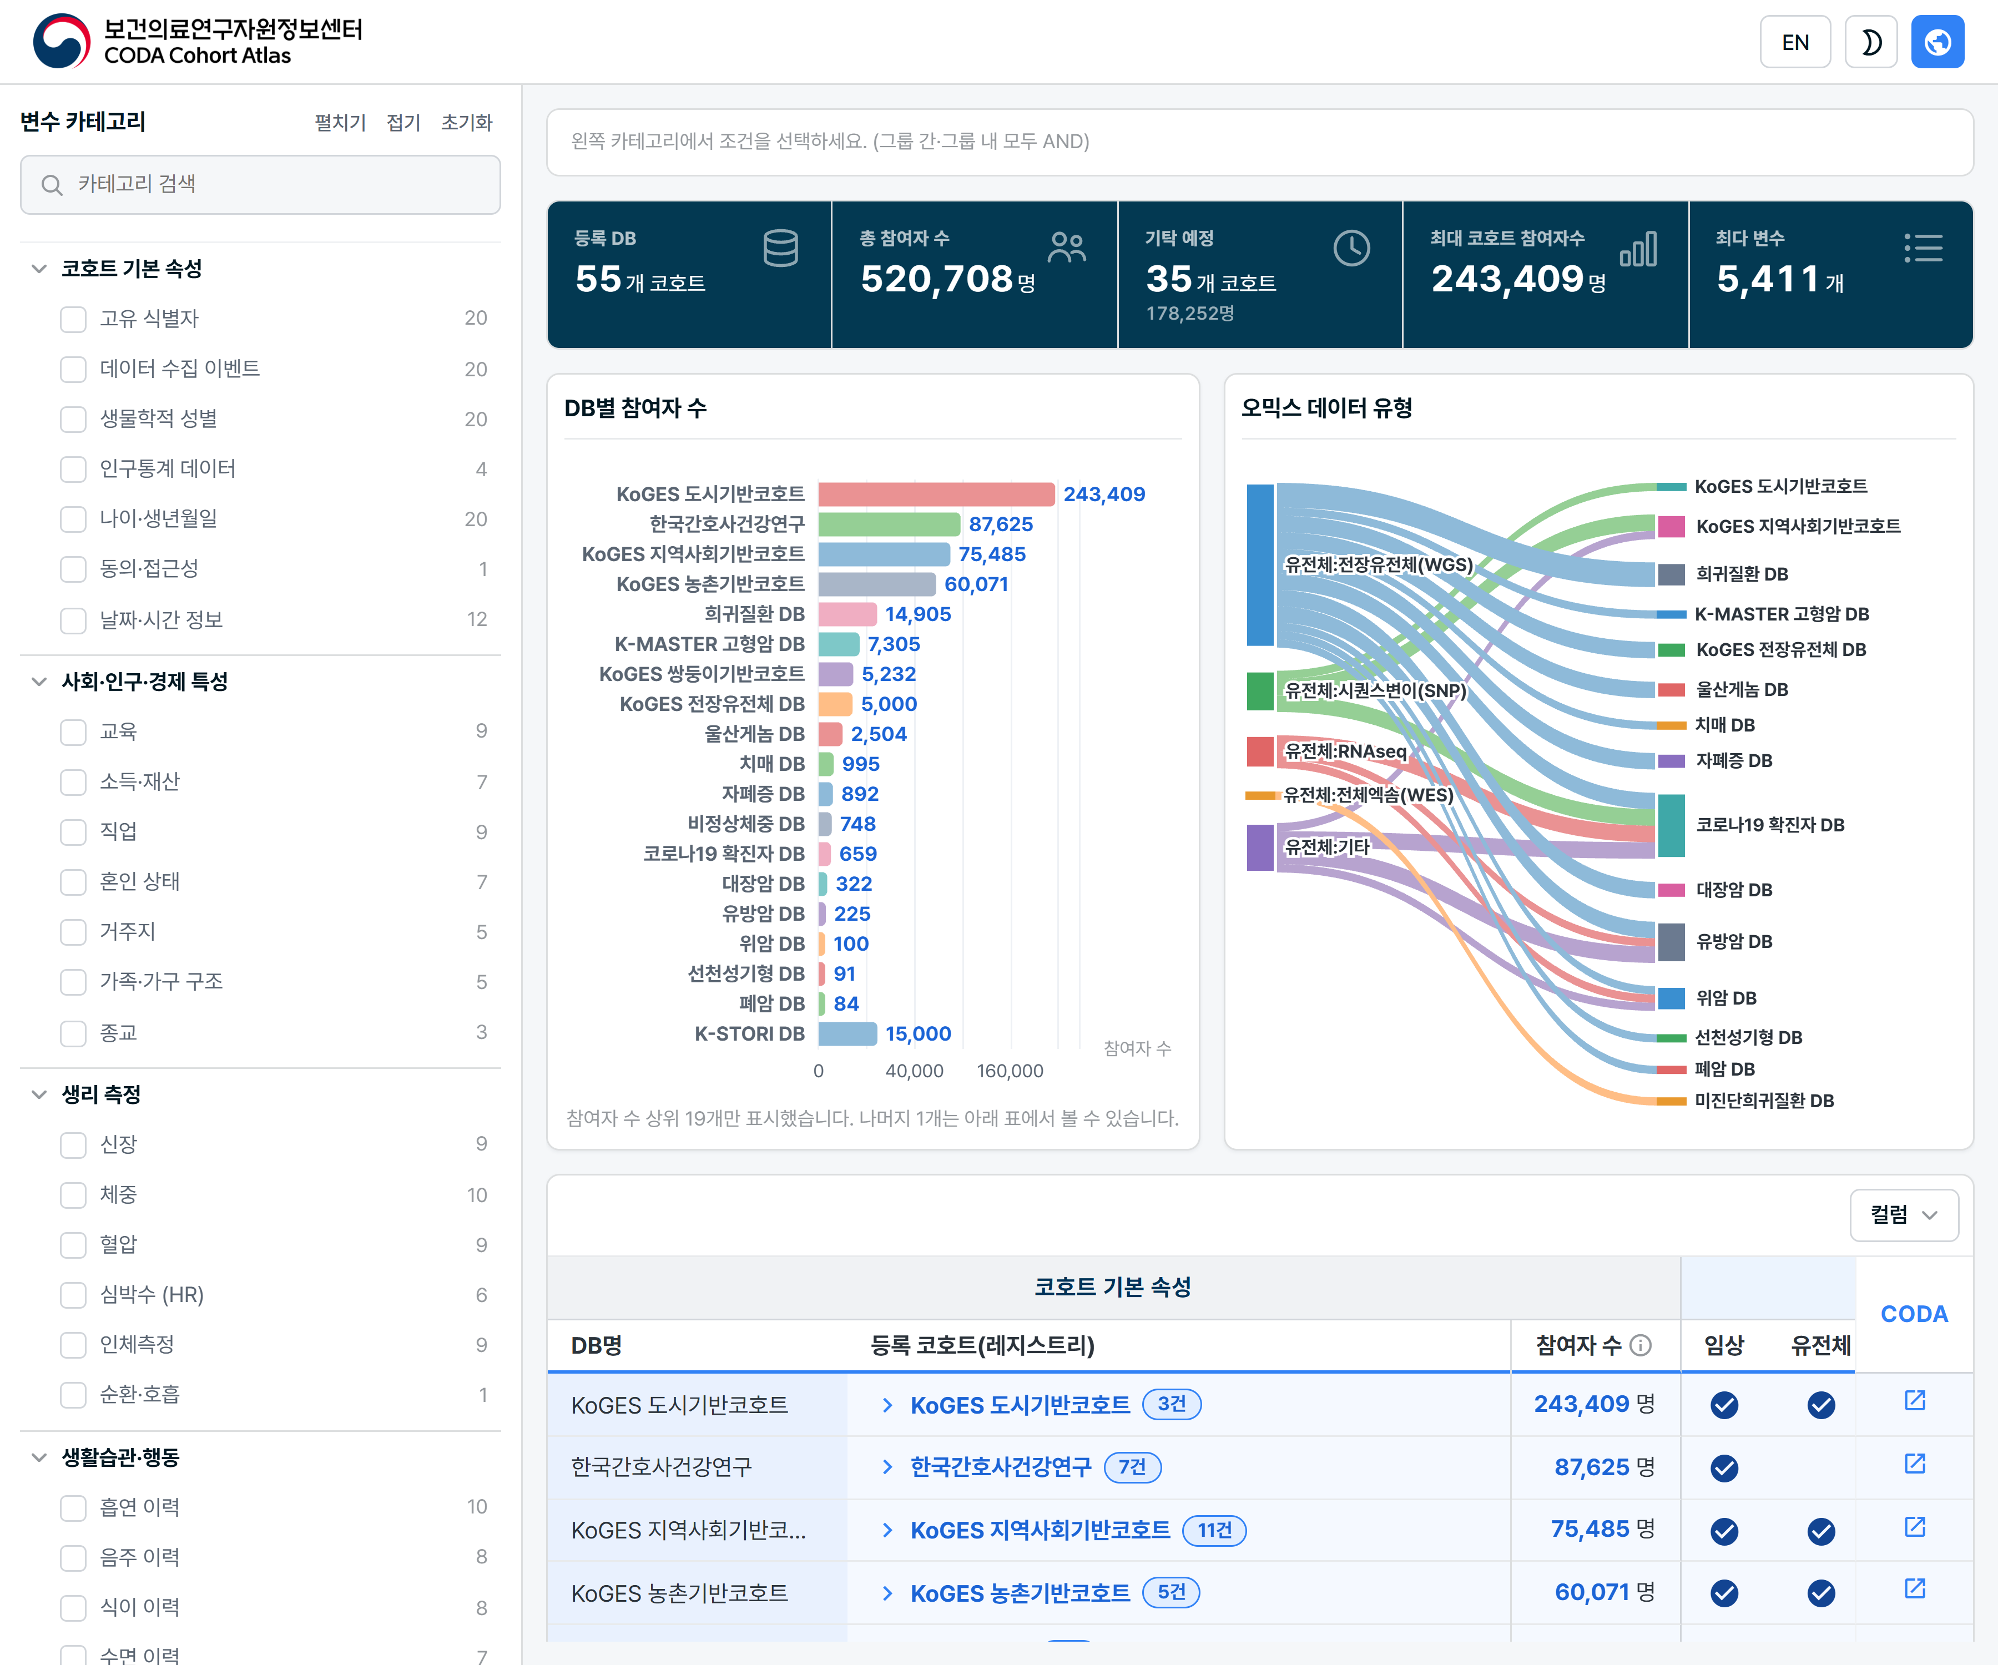
Task: Click the 유전체:기타 purple Sankey node
Action: click(1260, 847)
